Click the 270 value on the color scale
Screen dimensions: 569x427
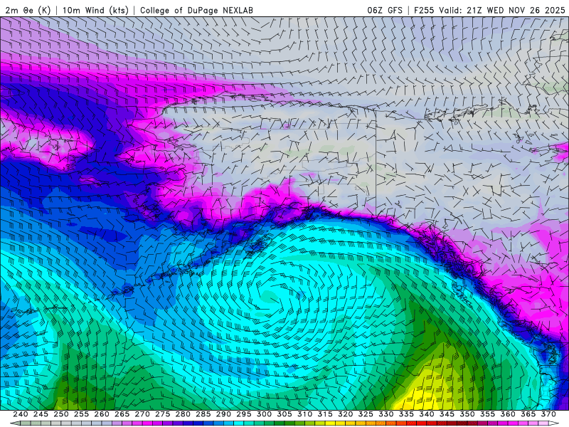(143, 414)
